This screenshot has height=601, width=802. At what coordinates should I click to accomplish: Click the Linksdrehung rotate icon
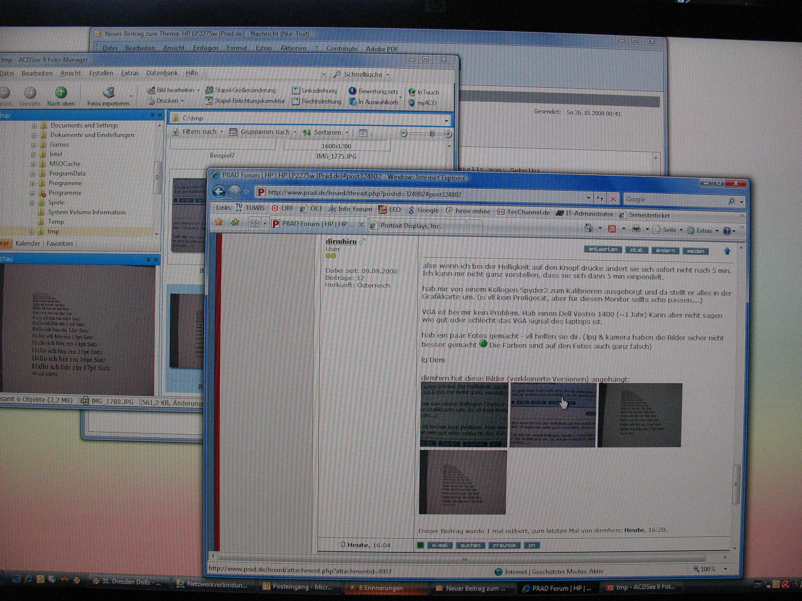pos(296,90)
